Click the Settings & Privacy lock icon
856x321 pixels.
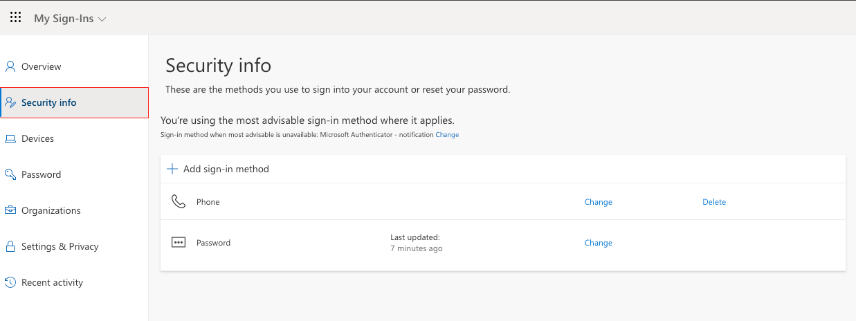pyautogui.click(x=10, y=247)
